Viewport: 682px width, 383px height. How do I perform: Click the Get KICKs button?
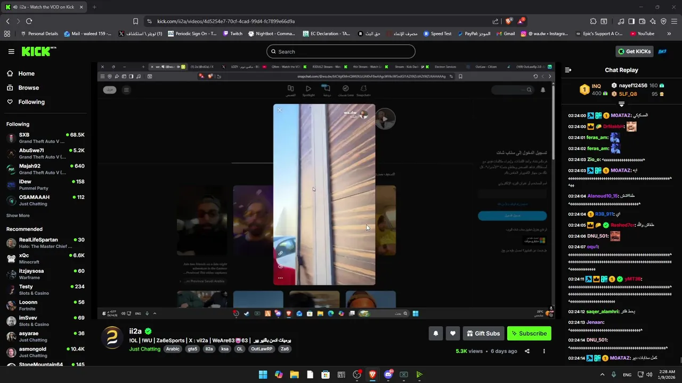pos(634,51)
